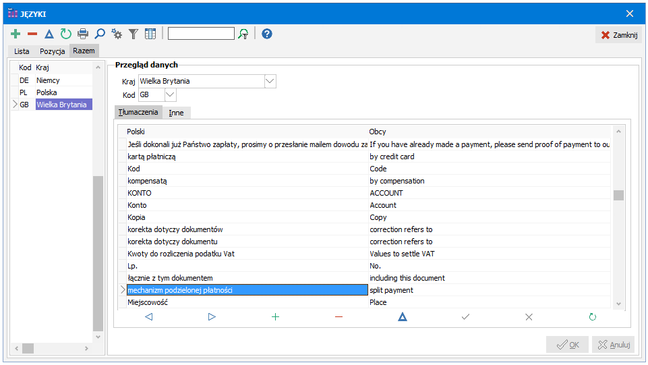Click the Kraj field showing Wielka Brytania
Viewport: 648px width, 365px height.
click(x=202, y=81)
